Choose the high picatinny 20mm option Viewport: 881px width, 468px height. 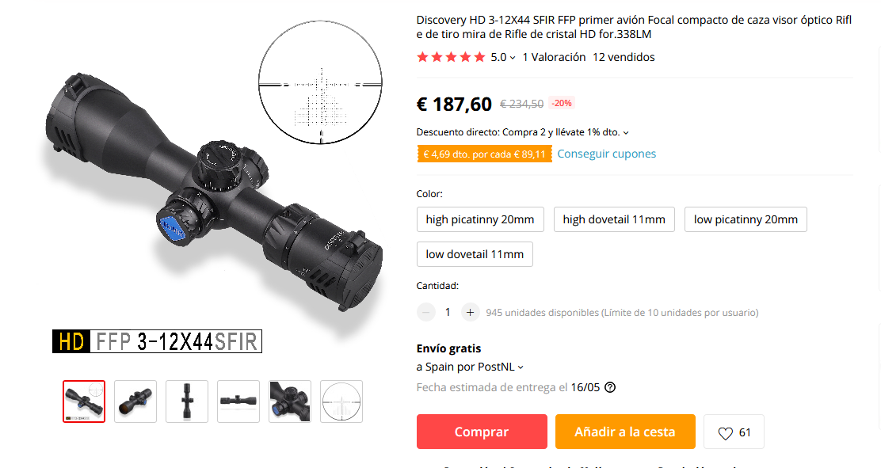480,219
